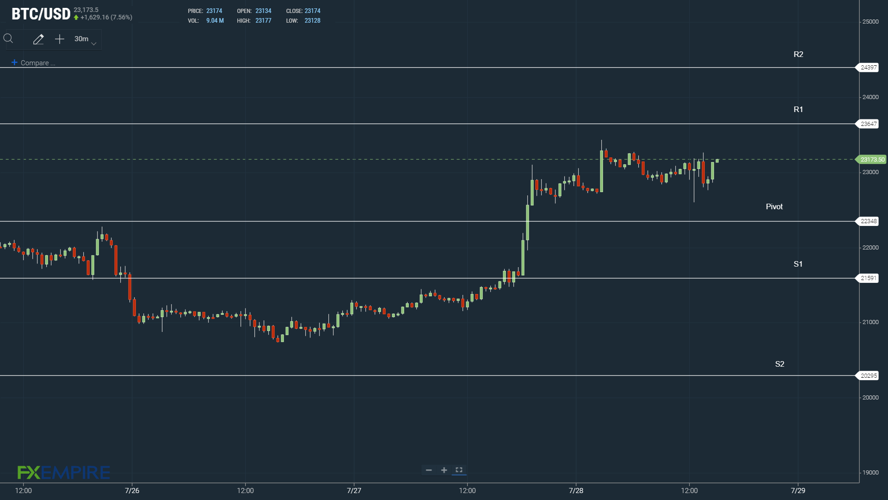Image resolution: width=888 pixels, height=500 pixels.
Task: Open the FXEmpire logo link
Action: pos(63,472)
